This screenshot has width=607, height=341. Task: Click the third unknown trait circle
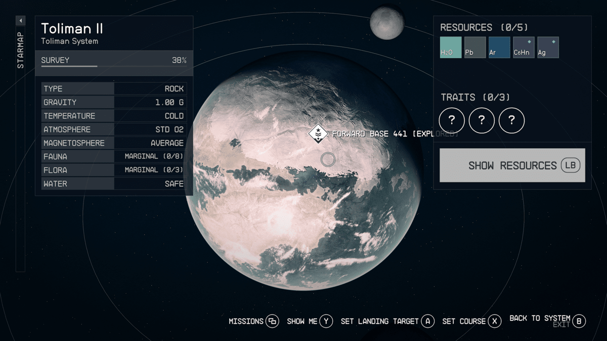pyautogui.click(x=511, y=121)
